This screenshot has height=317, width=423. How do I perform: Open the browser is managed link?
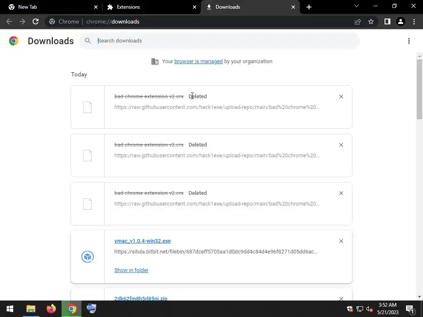coord(199,62)
